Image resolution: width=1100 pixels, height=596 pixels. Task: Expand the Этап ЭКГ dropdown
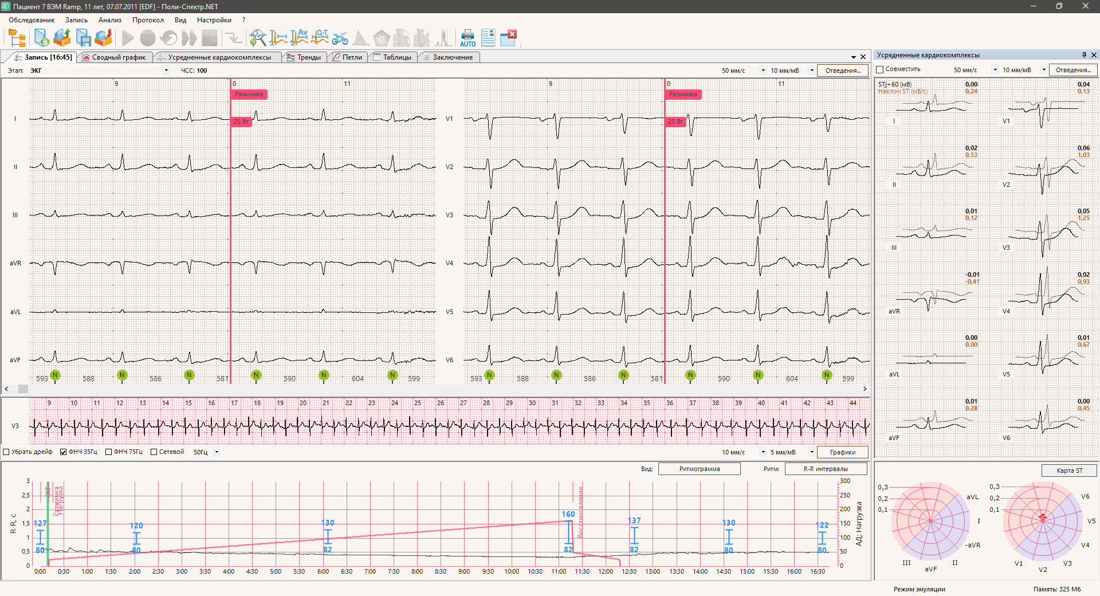point(166,70)
